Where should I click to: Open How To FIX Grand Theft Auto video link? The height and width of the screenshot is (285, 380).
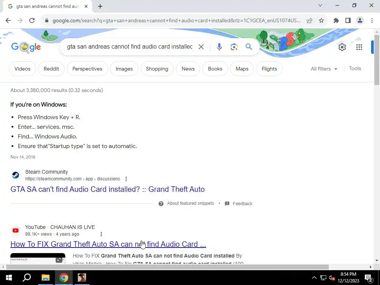108,244
